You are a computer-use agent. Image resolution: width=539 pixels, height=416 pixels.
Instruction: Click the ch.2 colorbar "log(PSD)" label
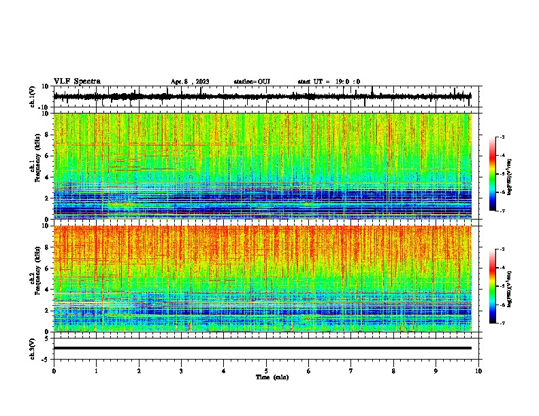click(x=509, y=290)
